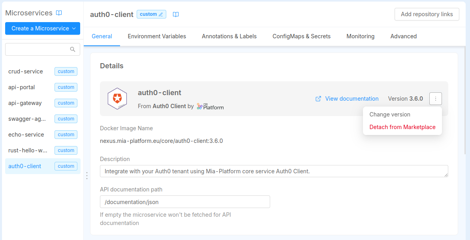Select the api-gateway microservice
The image size is (470, 240).
[24, 103]
